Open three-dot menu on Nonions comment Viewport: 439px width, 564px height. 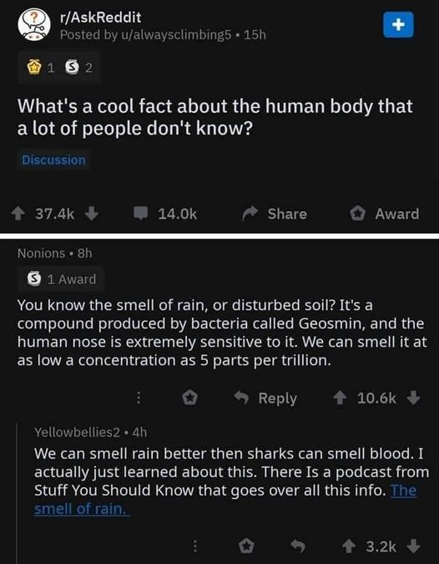[x=138, y=399]
